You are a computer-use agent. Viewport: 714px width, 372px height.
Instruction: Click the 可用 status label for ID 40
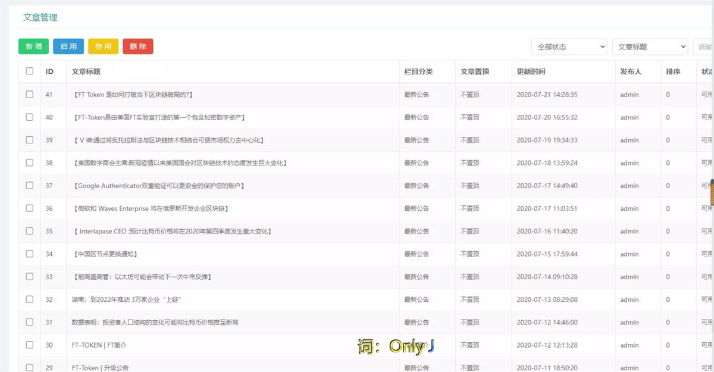pos(707,117)
